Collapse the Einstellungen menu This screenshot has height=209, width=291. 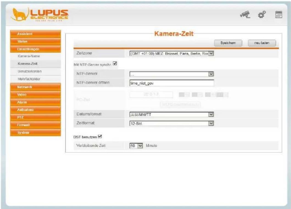point(35,49)
